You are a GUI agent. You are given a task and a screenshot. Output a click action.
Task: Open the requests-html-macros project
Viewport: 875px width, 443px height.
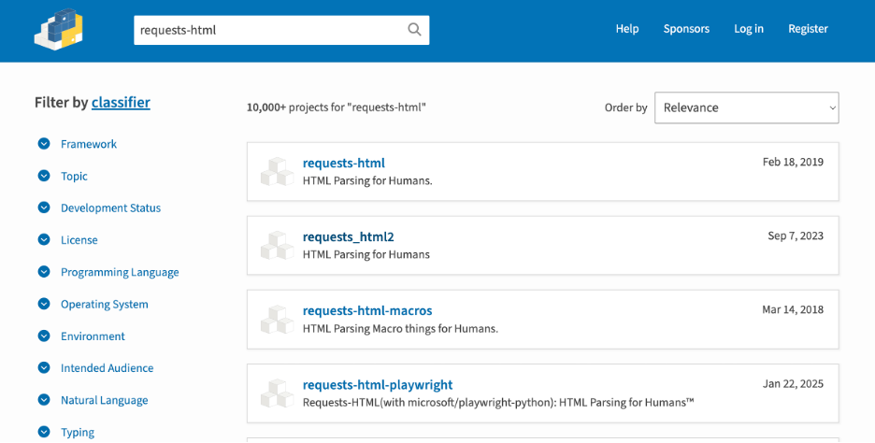pyautogui.click(x=367, y=311)
